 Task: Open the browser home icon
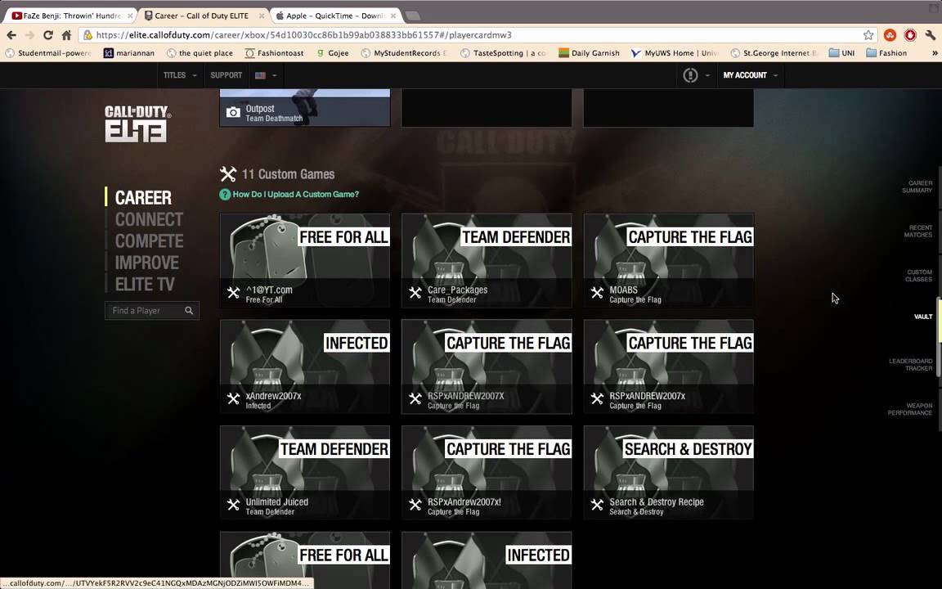point(66,35)
